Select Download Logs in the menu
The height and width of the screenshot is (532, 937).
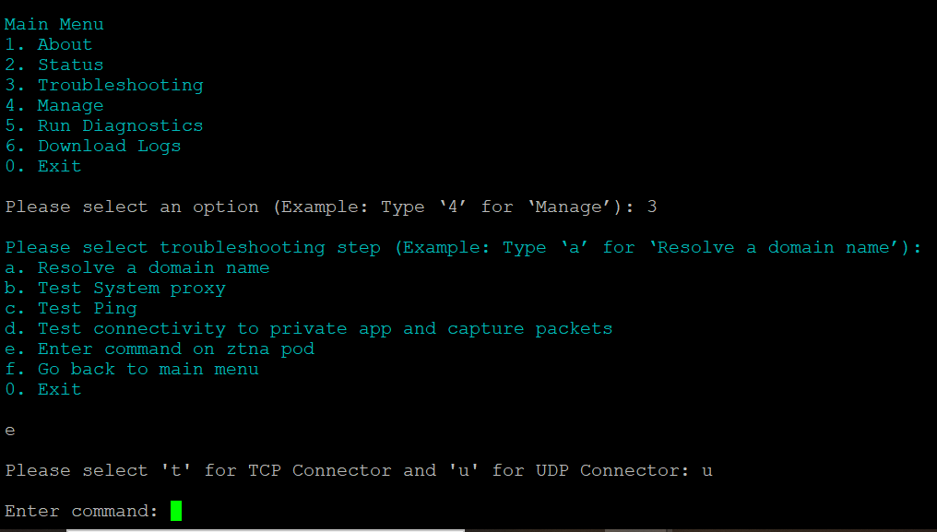(92, 146)
